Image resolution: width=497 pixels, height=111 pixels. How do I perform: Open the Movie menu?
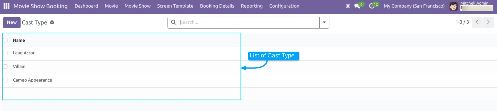point(111,6)
